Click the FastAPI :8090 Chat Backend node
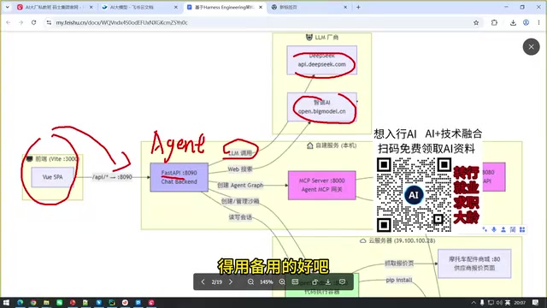Image resolution: width=547 pixels, height=308 pixels. click(x=179, y=177)
